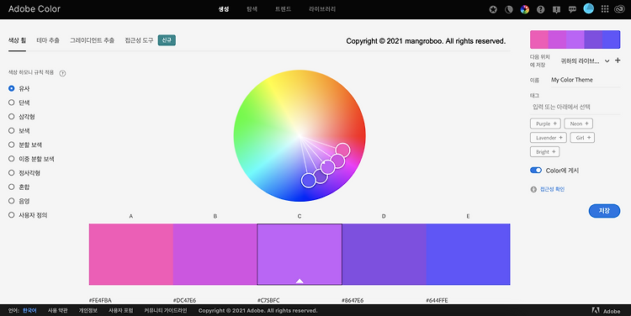The image size is (631, 316).
Task: Click the My Color Theme name field
Action: click(x=585, y=80)
